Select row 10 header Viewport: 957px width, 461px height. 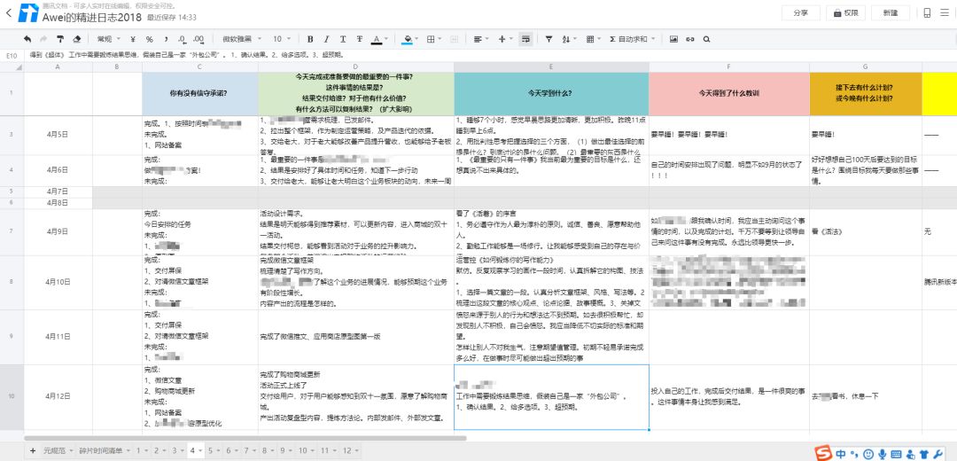12,397
